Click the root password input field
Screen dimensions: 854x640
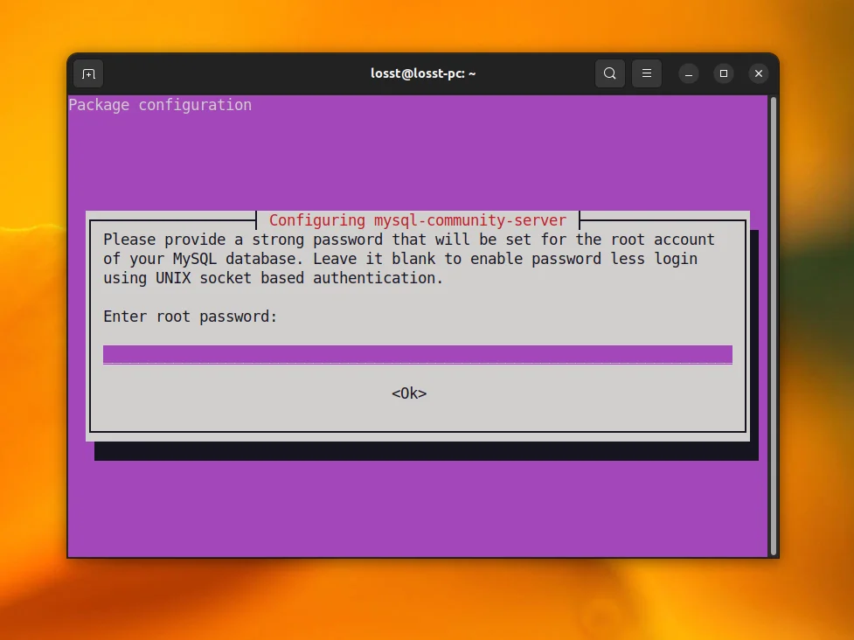click(417, 354)
